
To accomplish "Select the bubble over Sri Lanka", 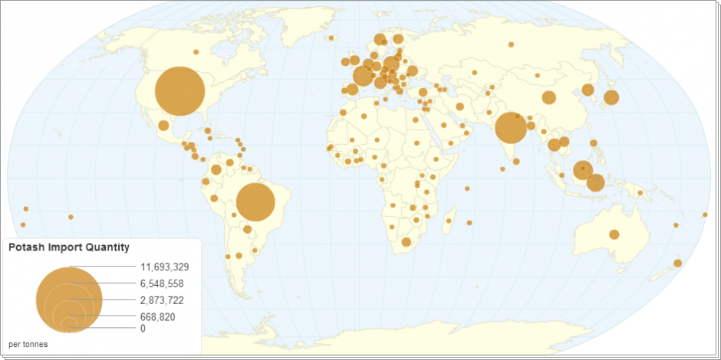I will tap(516, 161).
